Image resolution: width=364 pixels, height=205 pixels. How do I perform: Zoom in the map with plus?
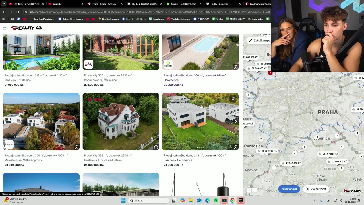pyautogui.click(x=254, y=190)
